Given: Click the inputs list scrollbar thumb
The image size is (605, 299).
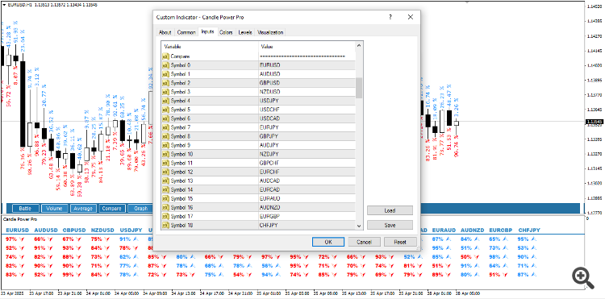Looking at the screenshot, I should point(359,88).
